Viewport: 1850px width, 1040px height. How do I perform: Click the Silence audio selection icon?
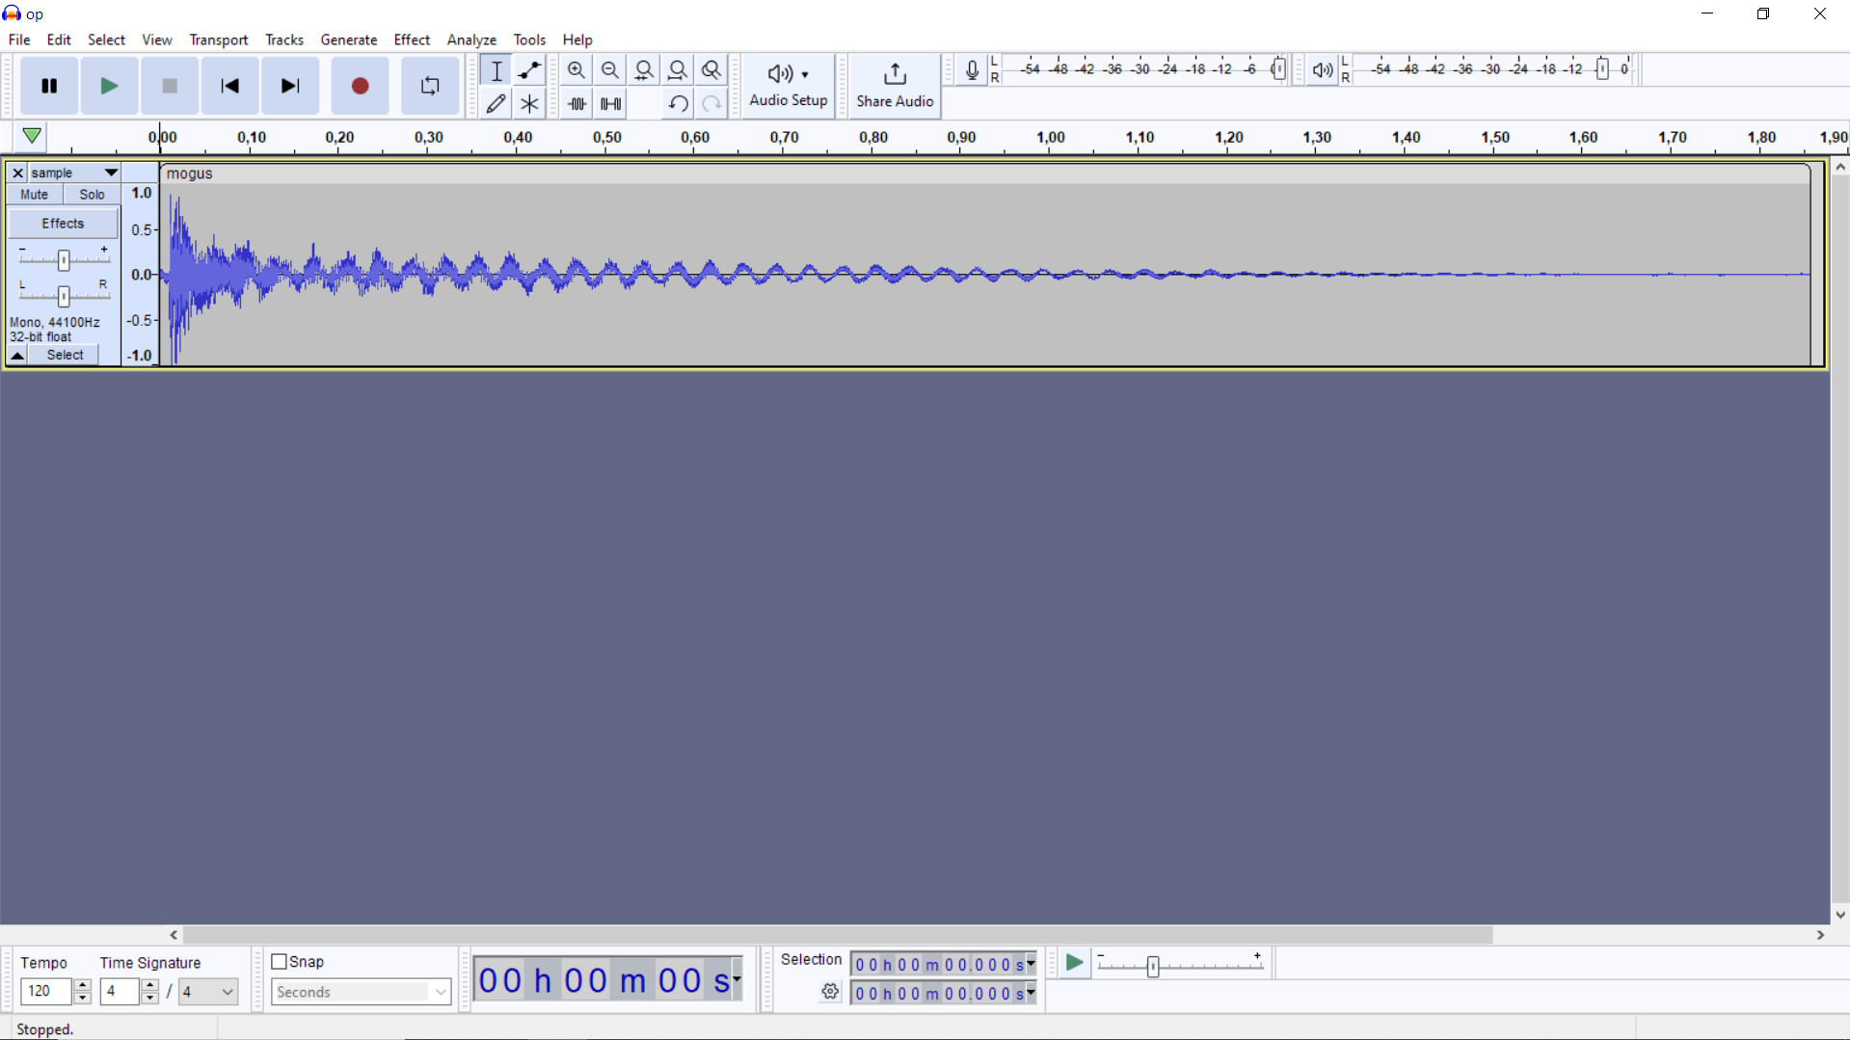[x=610, y=103]
